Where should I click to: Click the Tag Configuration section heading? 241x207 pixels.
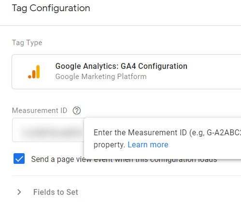tap(51, 8)
